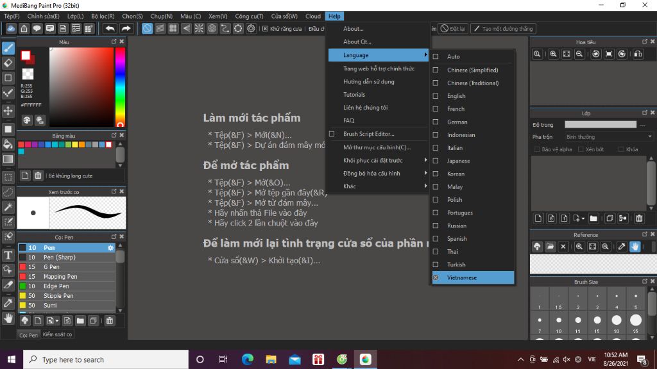Image resolution: width=657 pixels, height=369 pixels.
Task: Enable the radial snap guide icon
Action: (x=199, y=28)
